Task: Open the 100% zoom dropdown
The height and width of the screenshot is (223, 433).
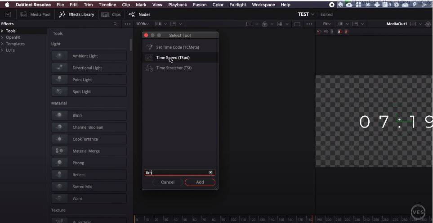Action: pyautogui.click(x=143, y=24)
